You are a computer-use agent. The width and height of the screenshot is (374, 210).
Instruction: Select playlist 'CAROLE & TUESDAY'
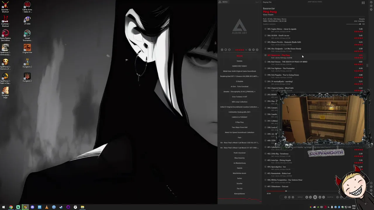pyautogui.click(x=240, y=117)
